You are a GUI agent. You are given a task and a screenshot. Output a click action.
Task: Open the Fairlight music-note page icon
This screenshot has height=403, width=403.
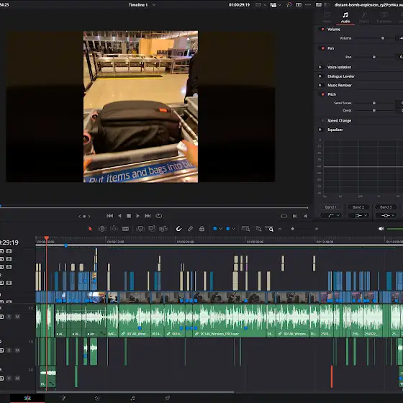[x=132, y=398]
